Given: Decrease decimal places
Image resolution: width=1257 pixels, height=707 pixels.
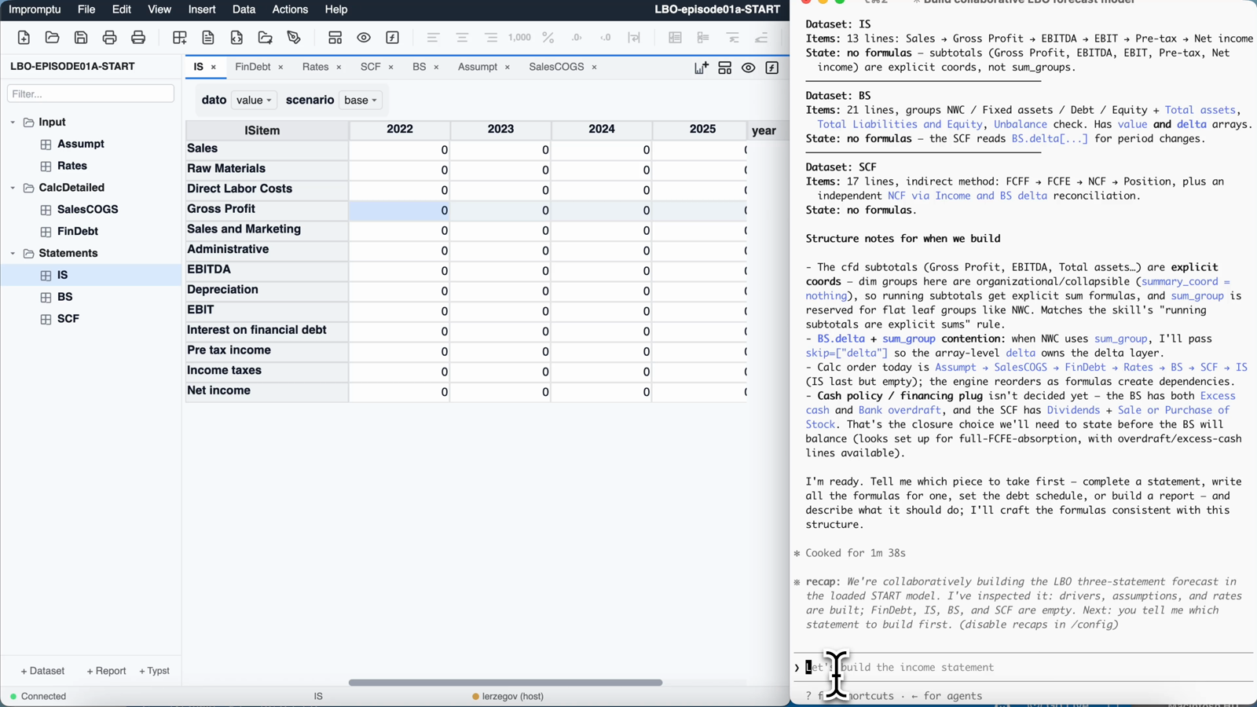Looking at the screenshot, I should coord(606,38).
